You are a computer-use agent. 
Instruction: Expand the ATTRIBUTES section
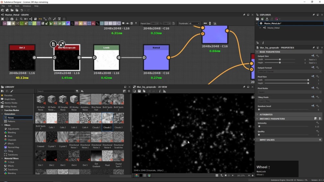(258, 114)
